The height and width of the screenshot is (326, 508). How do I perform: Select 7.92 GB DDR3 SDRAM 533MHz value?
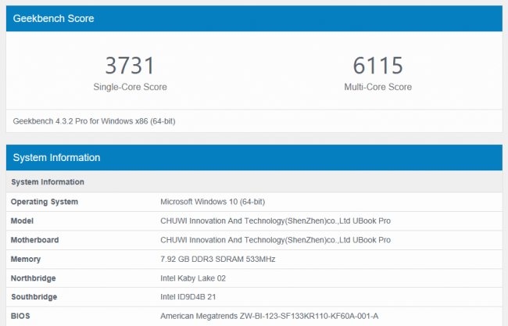pyautogui.click(x=218, y=260)
